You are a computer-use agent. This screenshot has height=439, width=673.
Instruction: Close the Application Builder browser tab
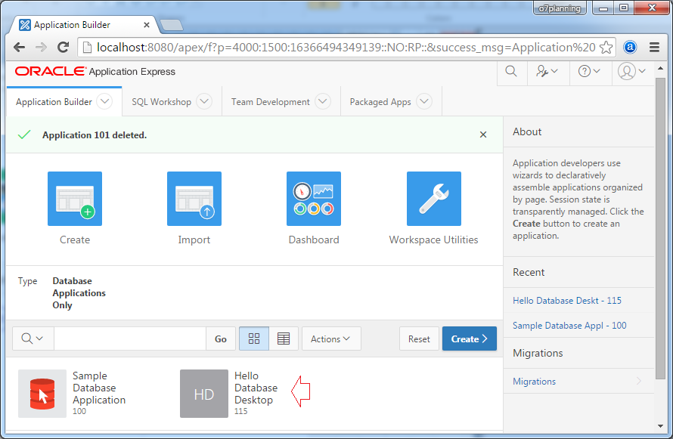click(x=147, y=25)
